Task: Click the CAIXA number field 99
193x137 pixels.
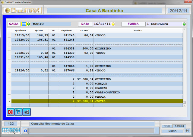Action: click(24, 24)
